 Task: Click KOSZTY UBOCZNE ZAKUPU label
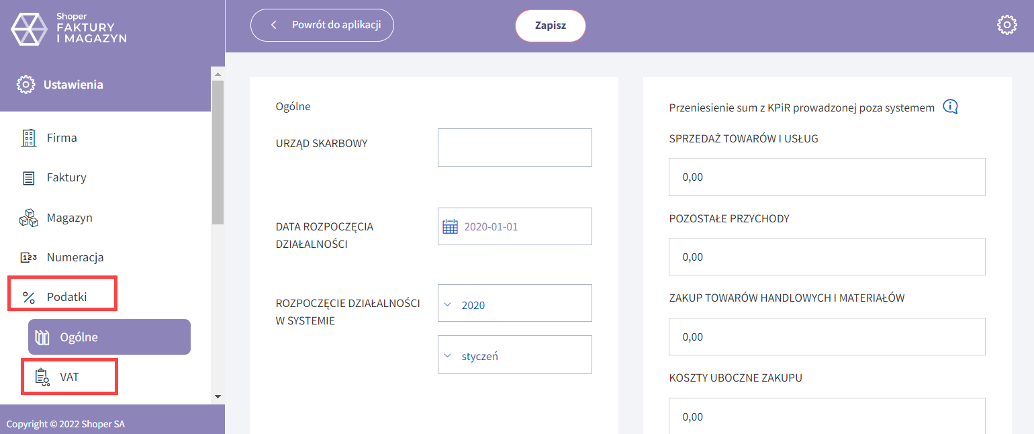coord(735,378)
